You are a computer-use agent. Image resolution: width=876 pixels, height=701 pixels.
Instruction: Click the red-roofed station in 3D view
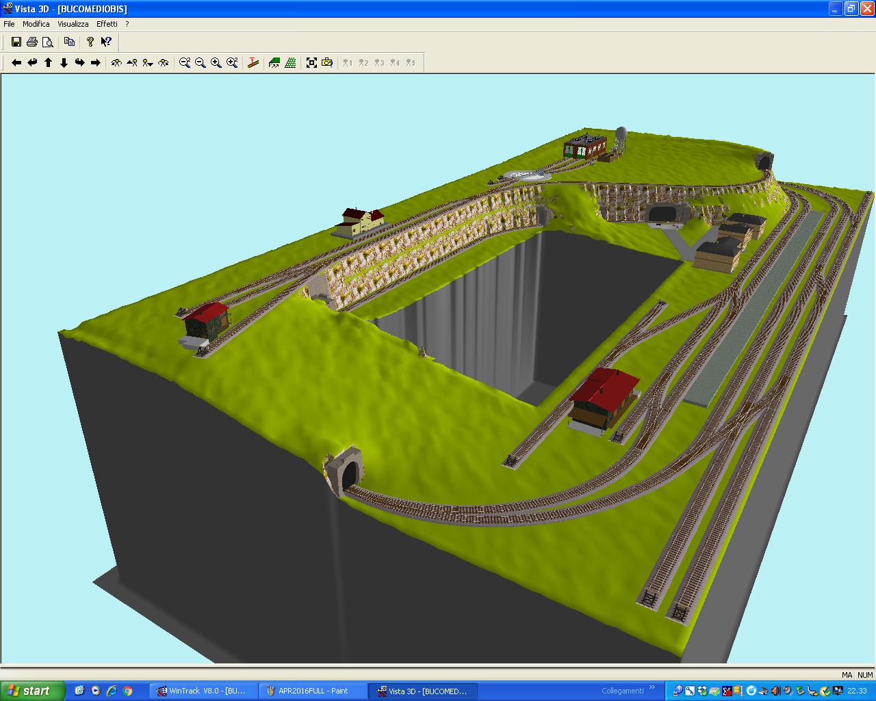tap(604, 403)
